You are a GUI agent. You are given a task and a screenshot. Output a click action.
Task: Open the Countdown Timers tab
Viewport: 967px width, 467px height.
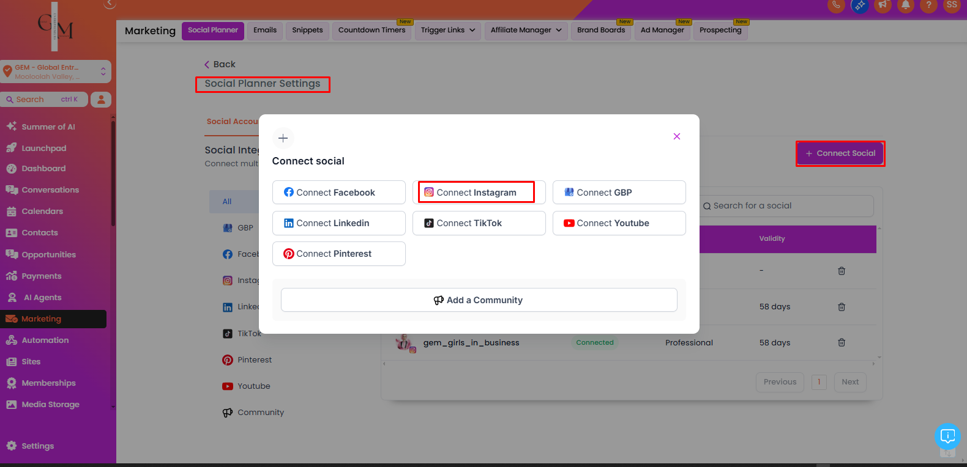pos(372,31)
